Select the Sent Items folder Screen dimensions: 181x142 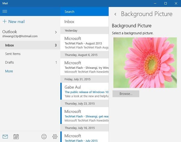(x=30, y=54)
